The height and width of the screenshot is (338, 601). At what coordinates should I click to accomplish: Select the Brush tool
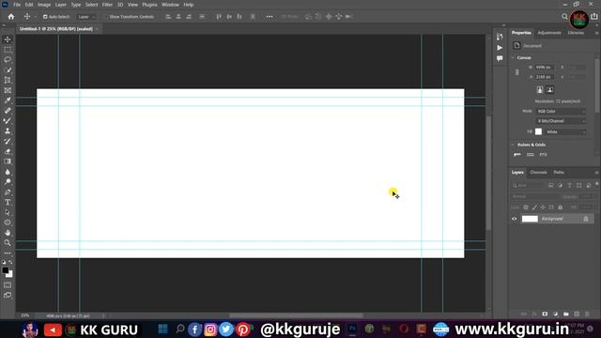click(x=8, y=121)
